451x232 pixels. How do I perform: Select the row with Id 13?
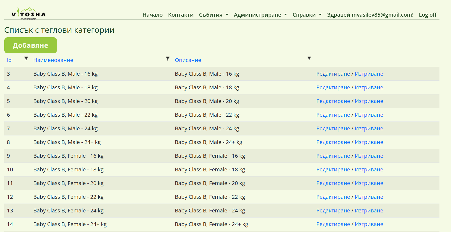point(10,211)
